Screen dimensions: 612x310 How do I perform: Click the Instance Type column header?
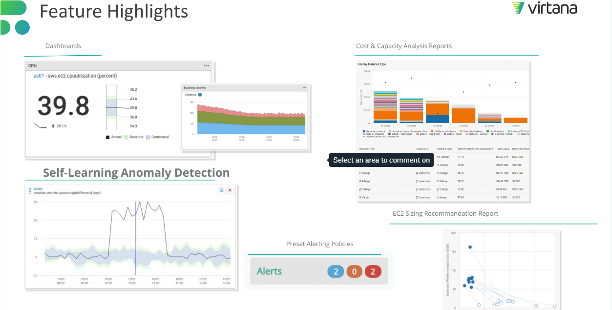click(x=366, y=148)
